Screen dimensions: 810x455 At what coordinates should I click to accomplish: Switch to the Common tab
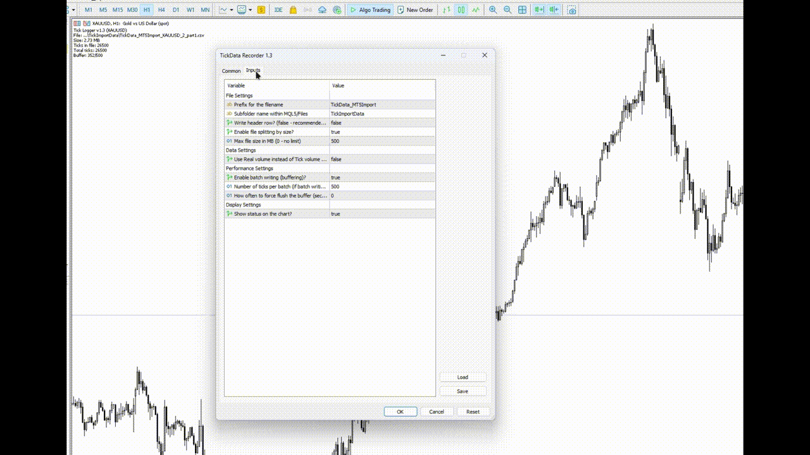231,71
